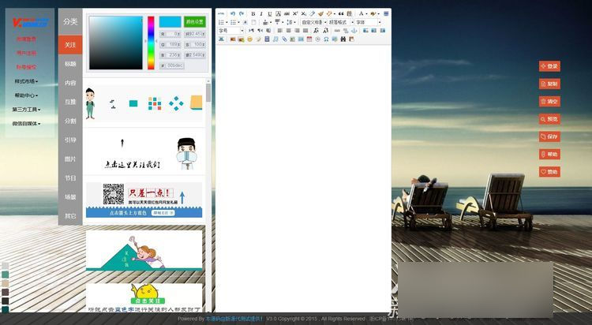Open line spacing dropdown arrow
The width and height of the screenshot is (592, 325).
point(295,22)
